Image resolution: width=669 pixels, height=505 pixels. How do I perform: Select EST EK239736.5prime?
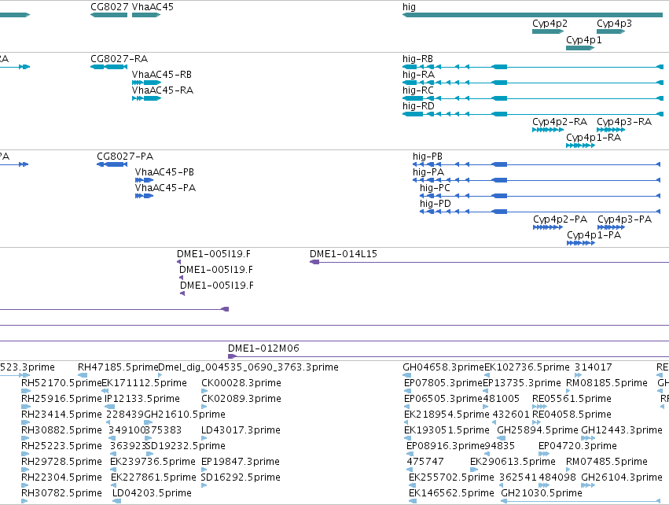click(114, 470)
